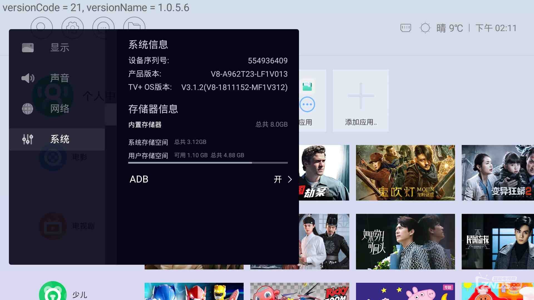Click the plus icon to add app
This screenshot has height=300, width=534.
pos(361,96)
